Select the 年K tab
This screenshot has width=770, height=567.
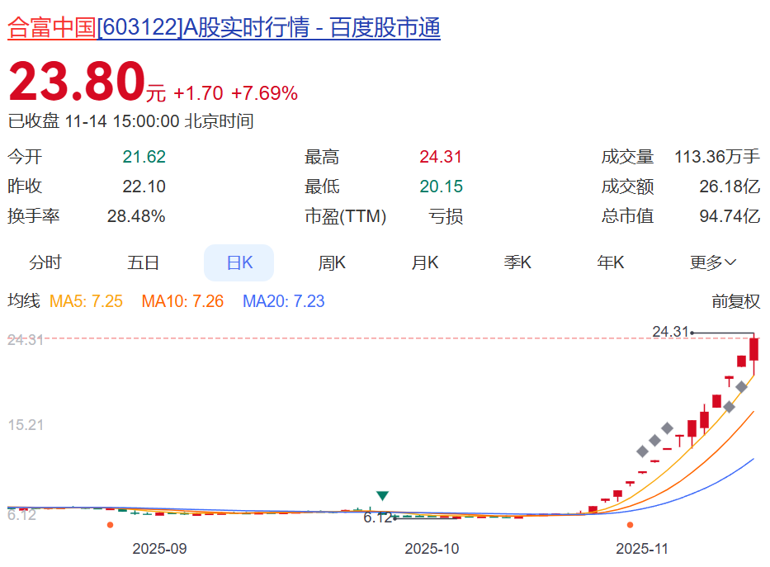click(610, 262)
